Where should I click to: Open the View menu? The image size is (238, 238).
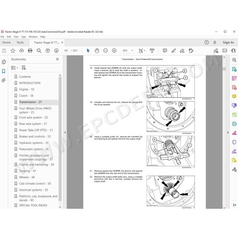pyautogui.click(x=16, y=37)
